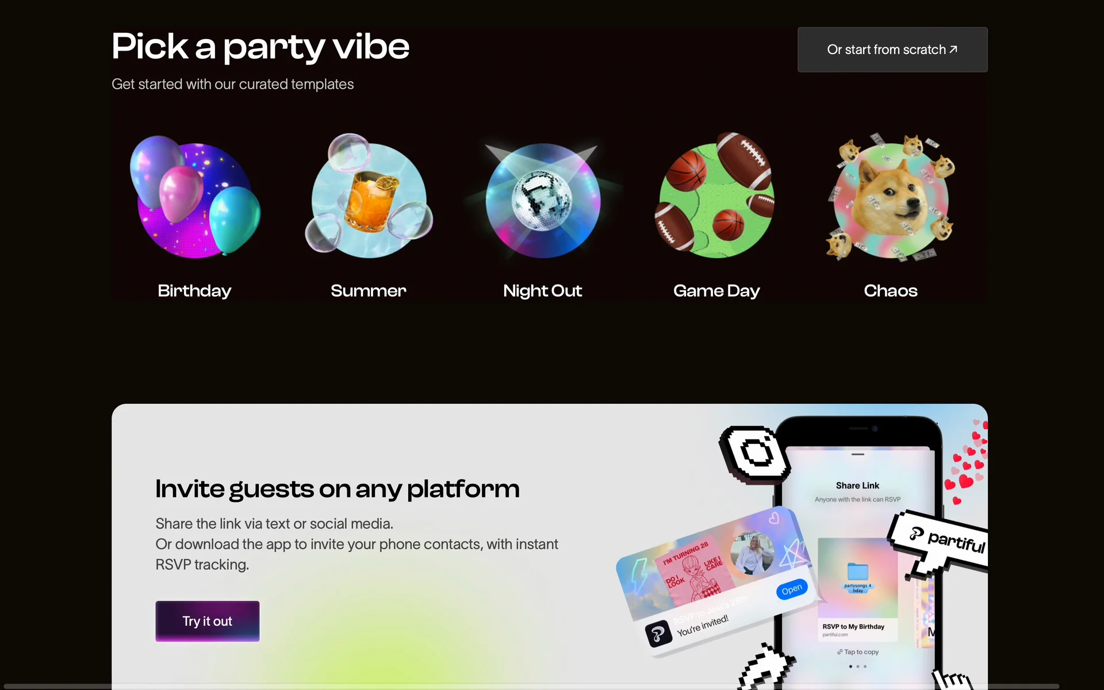The image size is (1104, 690).
Task: Click the Birthday label text
Action: pyautogui.click(x=195, y=291)
